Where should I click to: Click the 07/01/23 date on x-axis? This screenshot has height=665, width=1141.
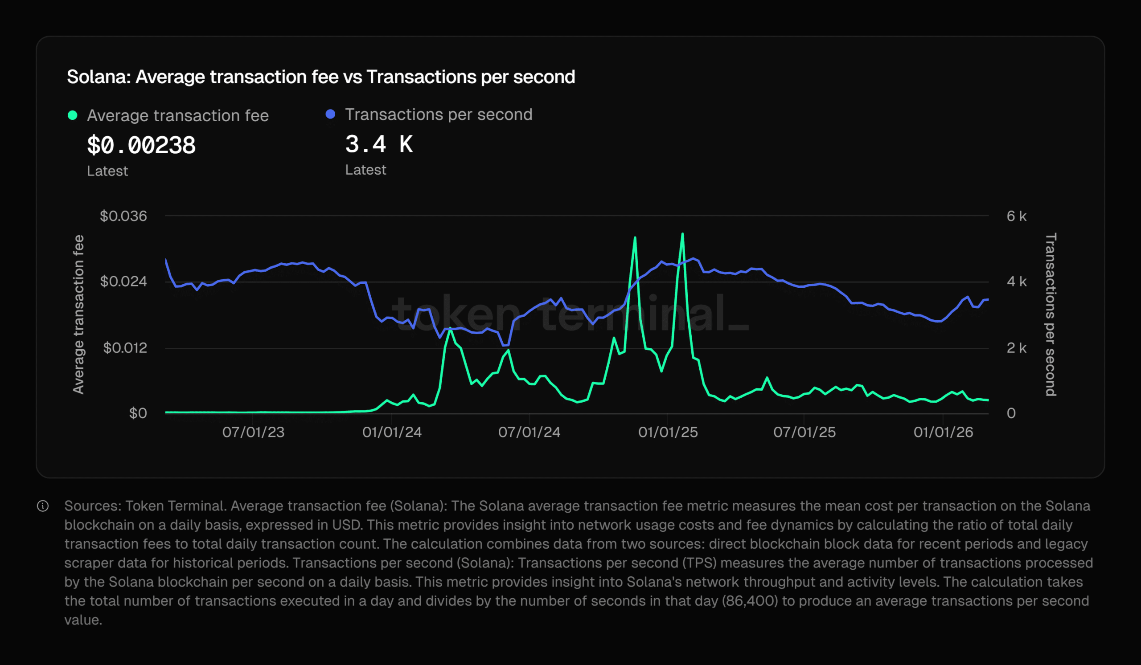[x=253, y=432]
